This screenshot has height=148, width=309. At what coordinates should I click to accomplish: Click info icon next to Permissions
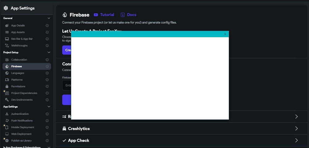tap(47, 86)
